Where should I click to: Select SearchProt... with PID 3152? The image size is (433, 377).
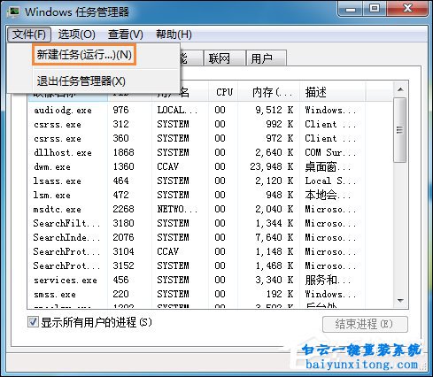[211, 265]
